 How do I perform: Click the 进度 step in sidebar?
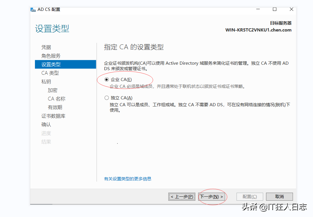pos(46,133)
